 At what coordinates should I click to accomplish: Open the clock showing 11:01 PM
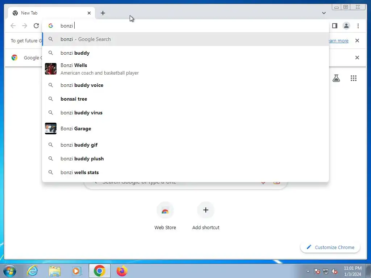pos(352,271)
